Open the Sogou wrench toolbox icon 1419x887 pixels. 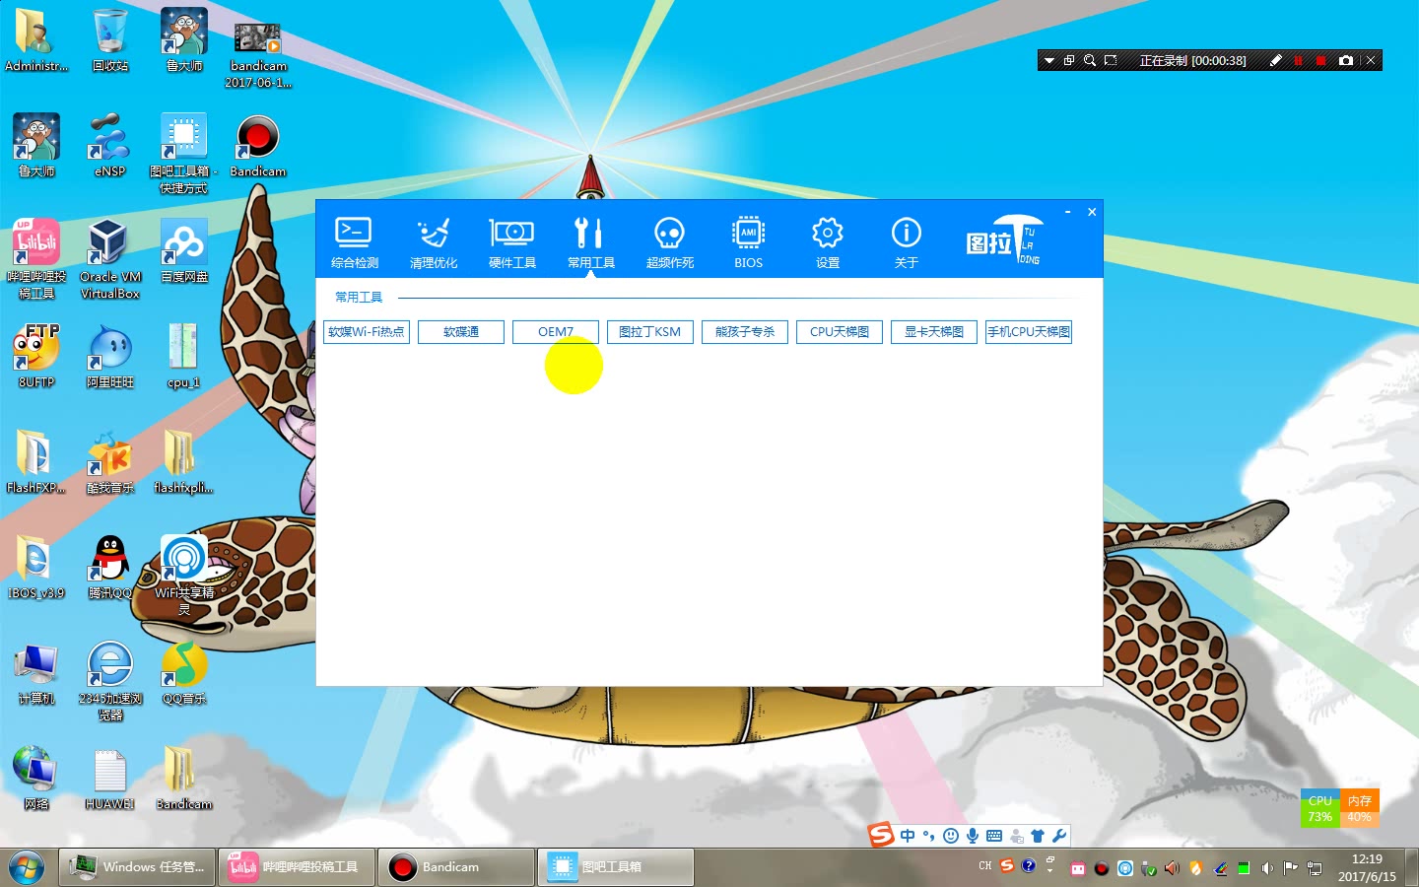coord(1059,836)
